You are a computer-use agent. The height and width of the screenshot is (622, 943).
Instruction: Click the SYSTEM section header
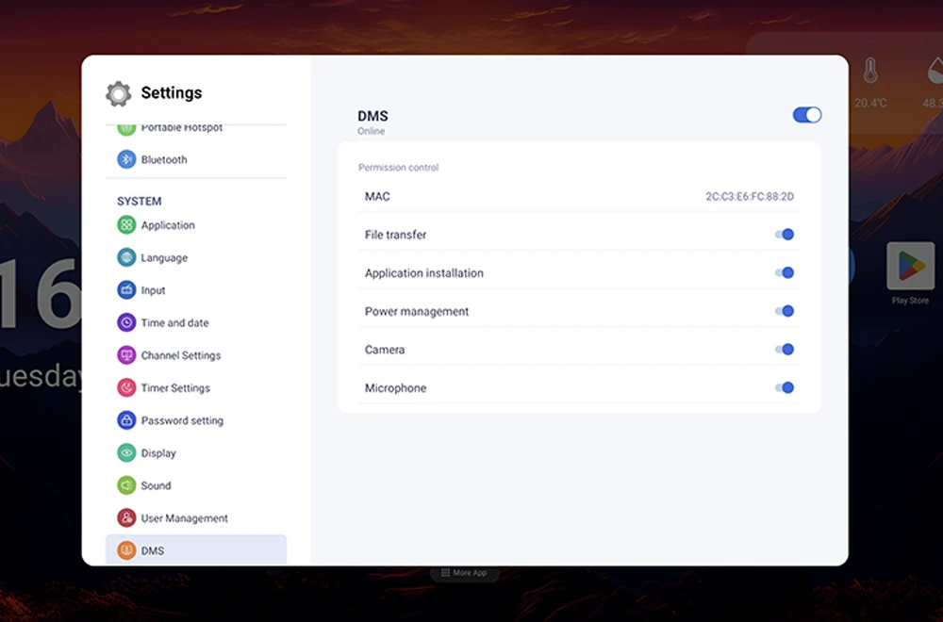[x=139, y=202]
